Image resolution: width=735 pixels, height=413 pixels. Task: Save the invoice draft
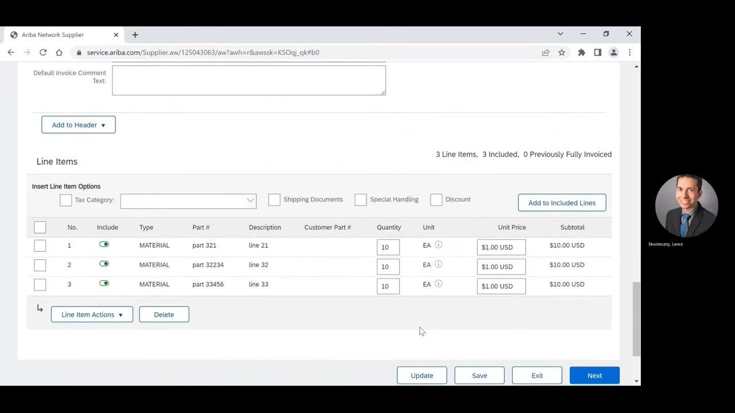coord(479,376)
